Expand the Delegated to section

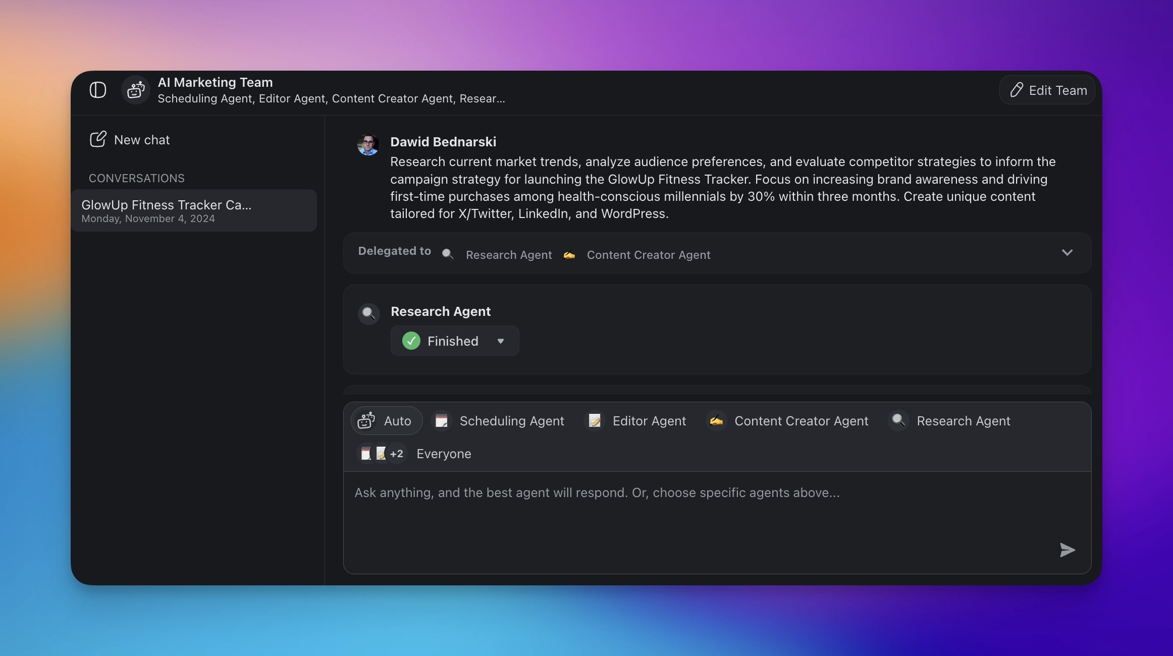click(1068, 252)
